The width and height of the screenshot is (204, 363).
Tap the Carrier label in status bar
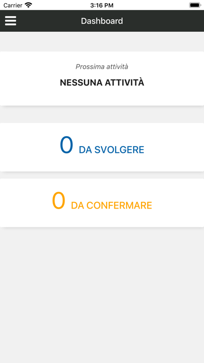coord(13,5)
